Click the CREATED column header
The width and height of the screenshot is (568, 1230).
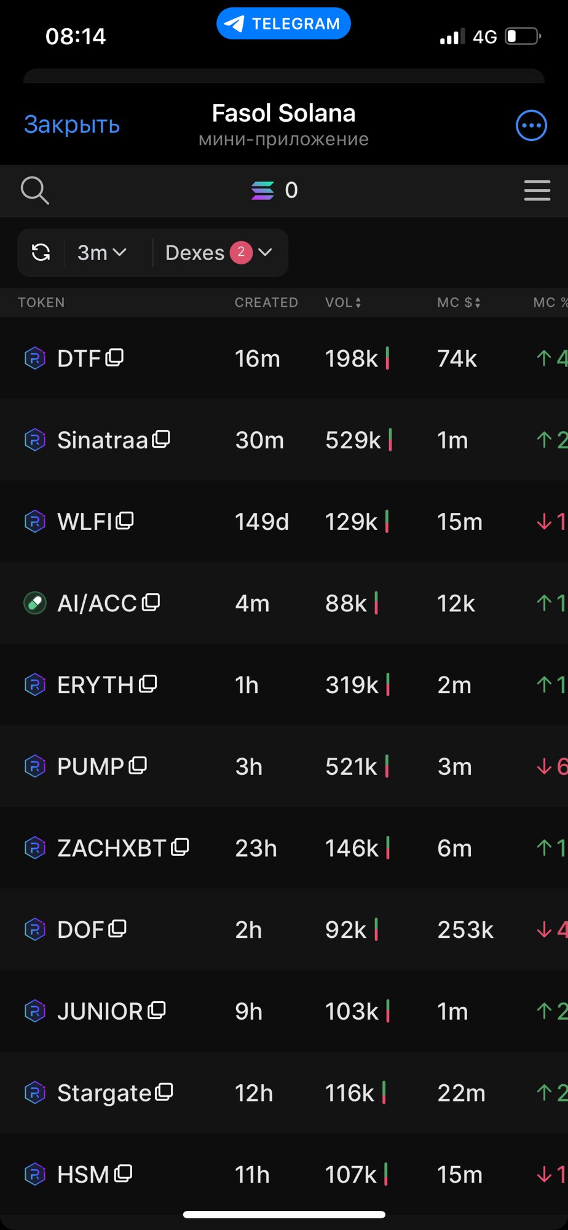pyautogui.click(x=266, y=302)
